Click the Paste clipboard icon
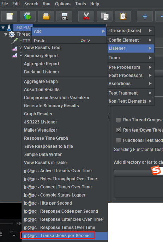This screenshot has width=163, height=242. (x=123, y=16)
